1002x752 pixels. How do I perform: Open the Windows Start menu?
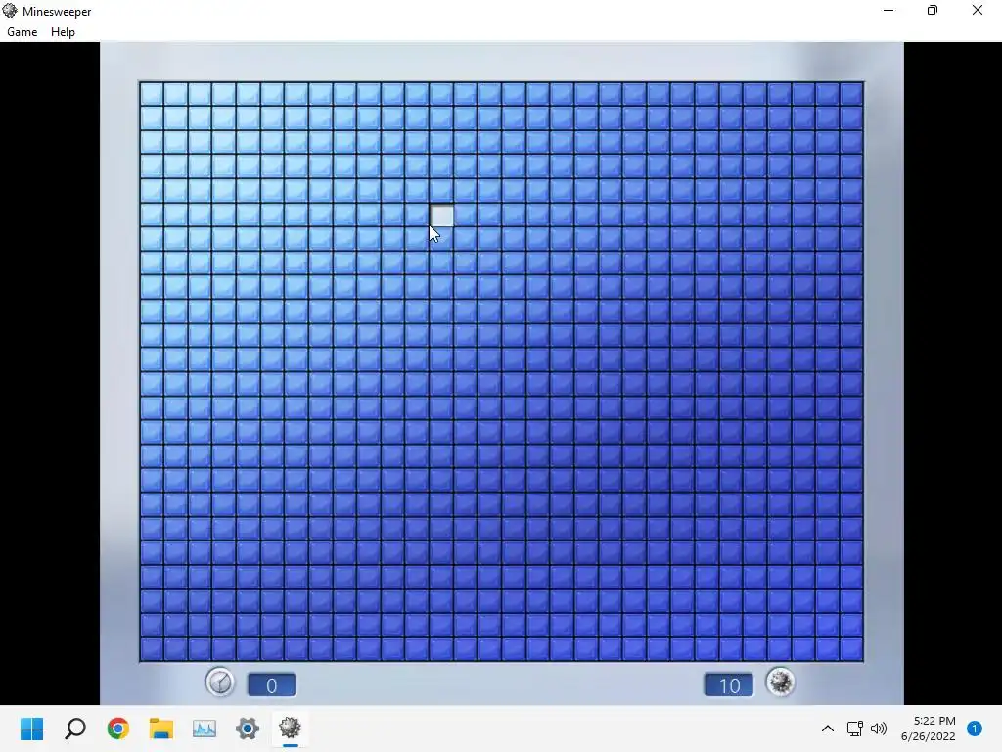pos(32,728)
